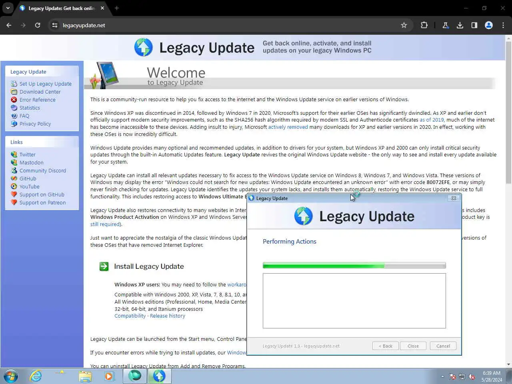Click the Close button in installer dialog

(x=413, y=346)
